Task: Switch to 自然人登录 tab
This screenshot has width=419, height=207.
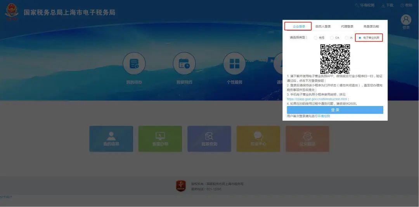Action: pyautogui.click(x=323, y=26)
